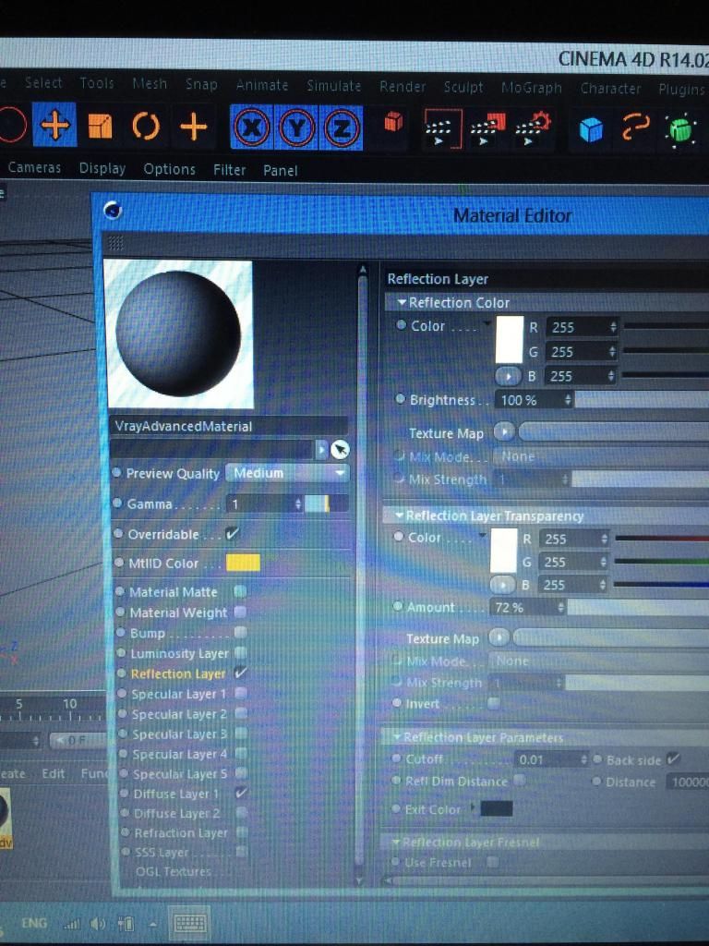Click the orange plus last-tool icon
The width and height of the screenshot is (709, 946).
coord(194,127)
